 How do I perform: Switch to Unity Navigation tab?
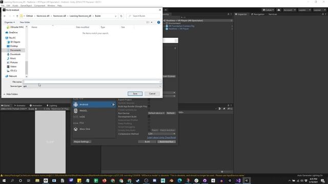258,14
